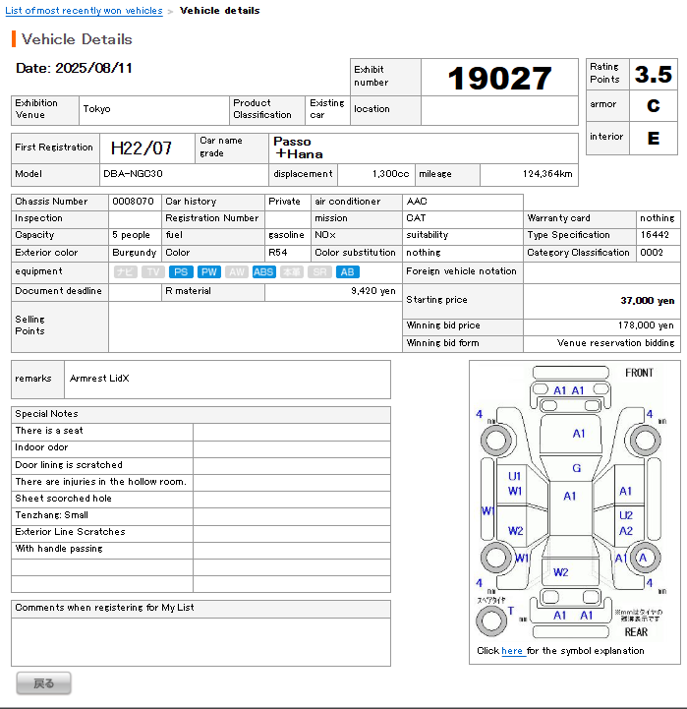Click the greyed-out AW equipment badge
This screenshot has width=687, height=709.
(236, 271)
